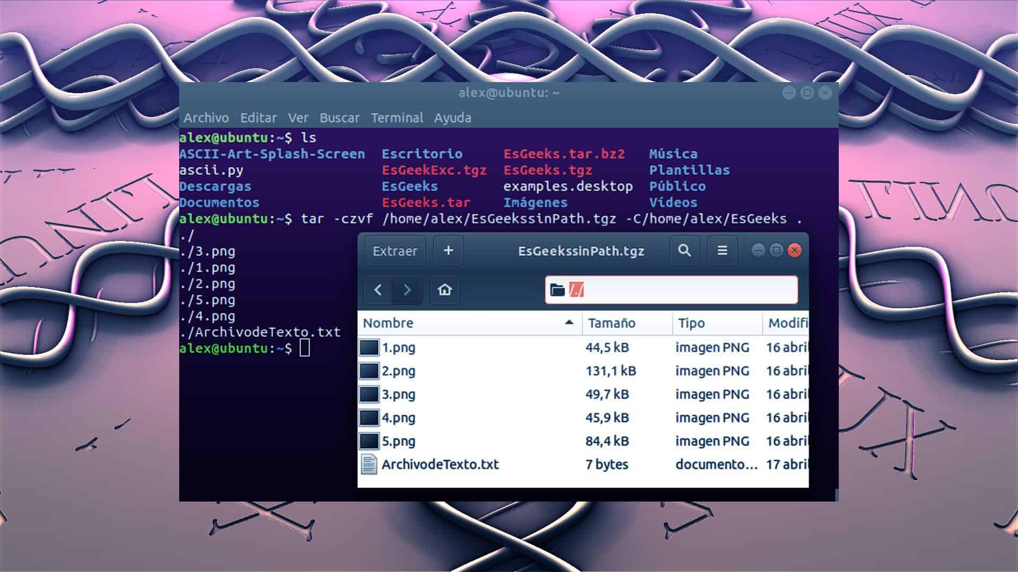Open the hamburger menu of Archive Manager
The width and height of the screenshot is (1018, 572).
722,251
